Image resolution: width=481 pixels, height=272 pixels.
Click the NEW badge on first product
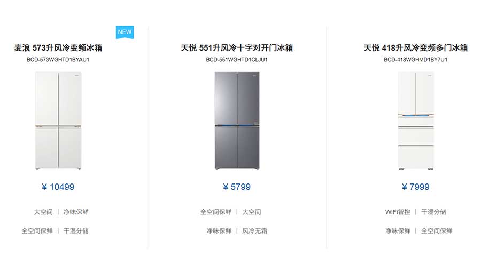pos(125,32)
